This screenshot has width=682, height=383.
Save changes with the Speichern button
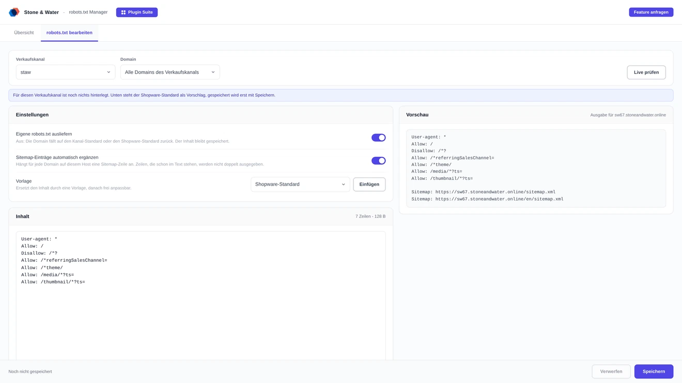click(x=654, y=372)
